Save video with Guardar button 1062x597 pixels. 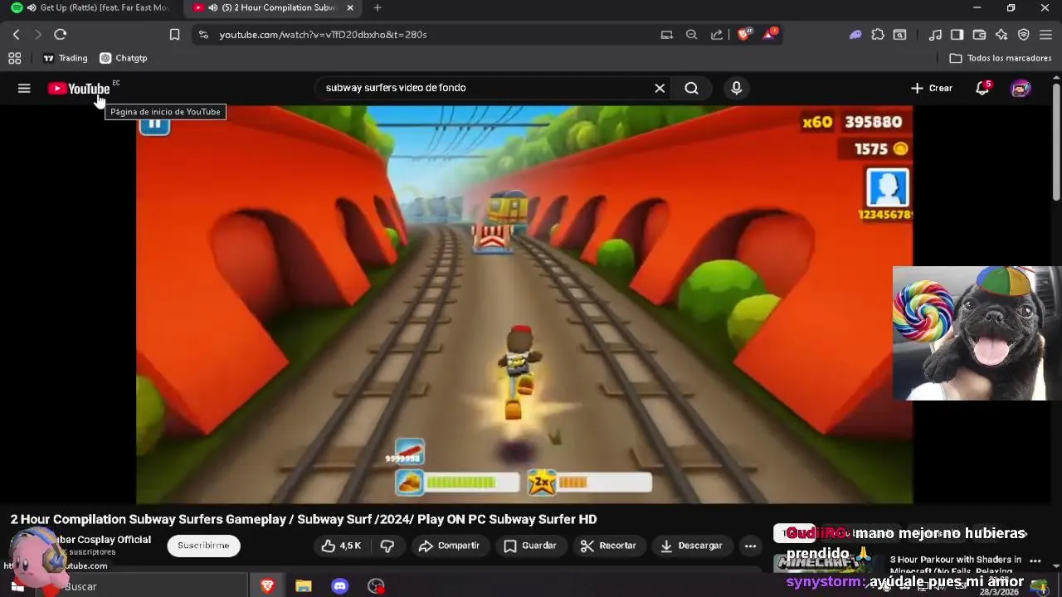530,546
